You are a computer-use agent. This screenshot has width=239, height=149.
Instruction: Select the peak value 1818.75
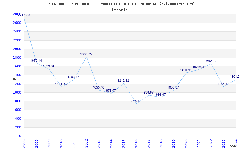coord(86,54)
